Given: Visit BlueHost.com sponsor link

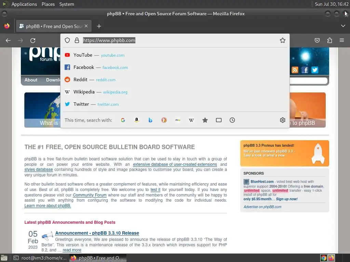Looking at the screenshot, I should (x=262, y=181).
